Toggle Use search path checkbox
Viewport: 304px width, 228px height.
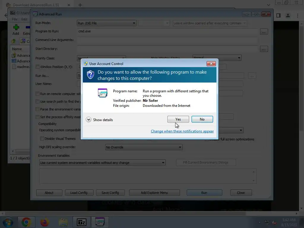click(x=37, y=102)
